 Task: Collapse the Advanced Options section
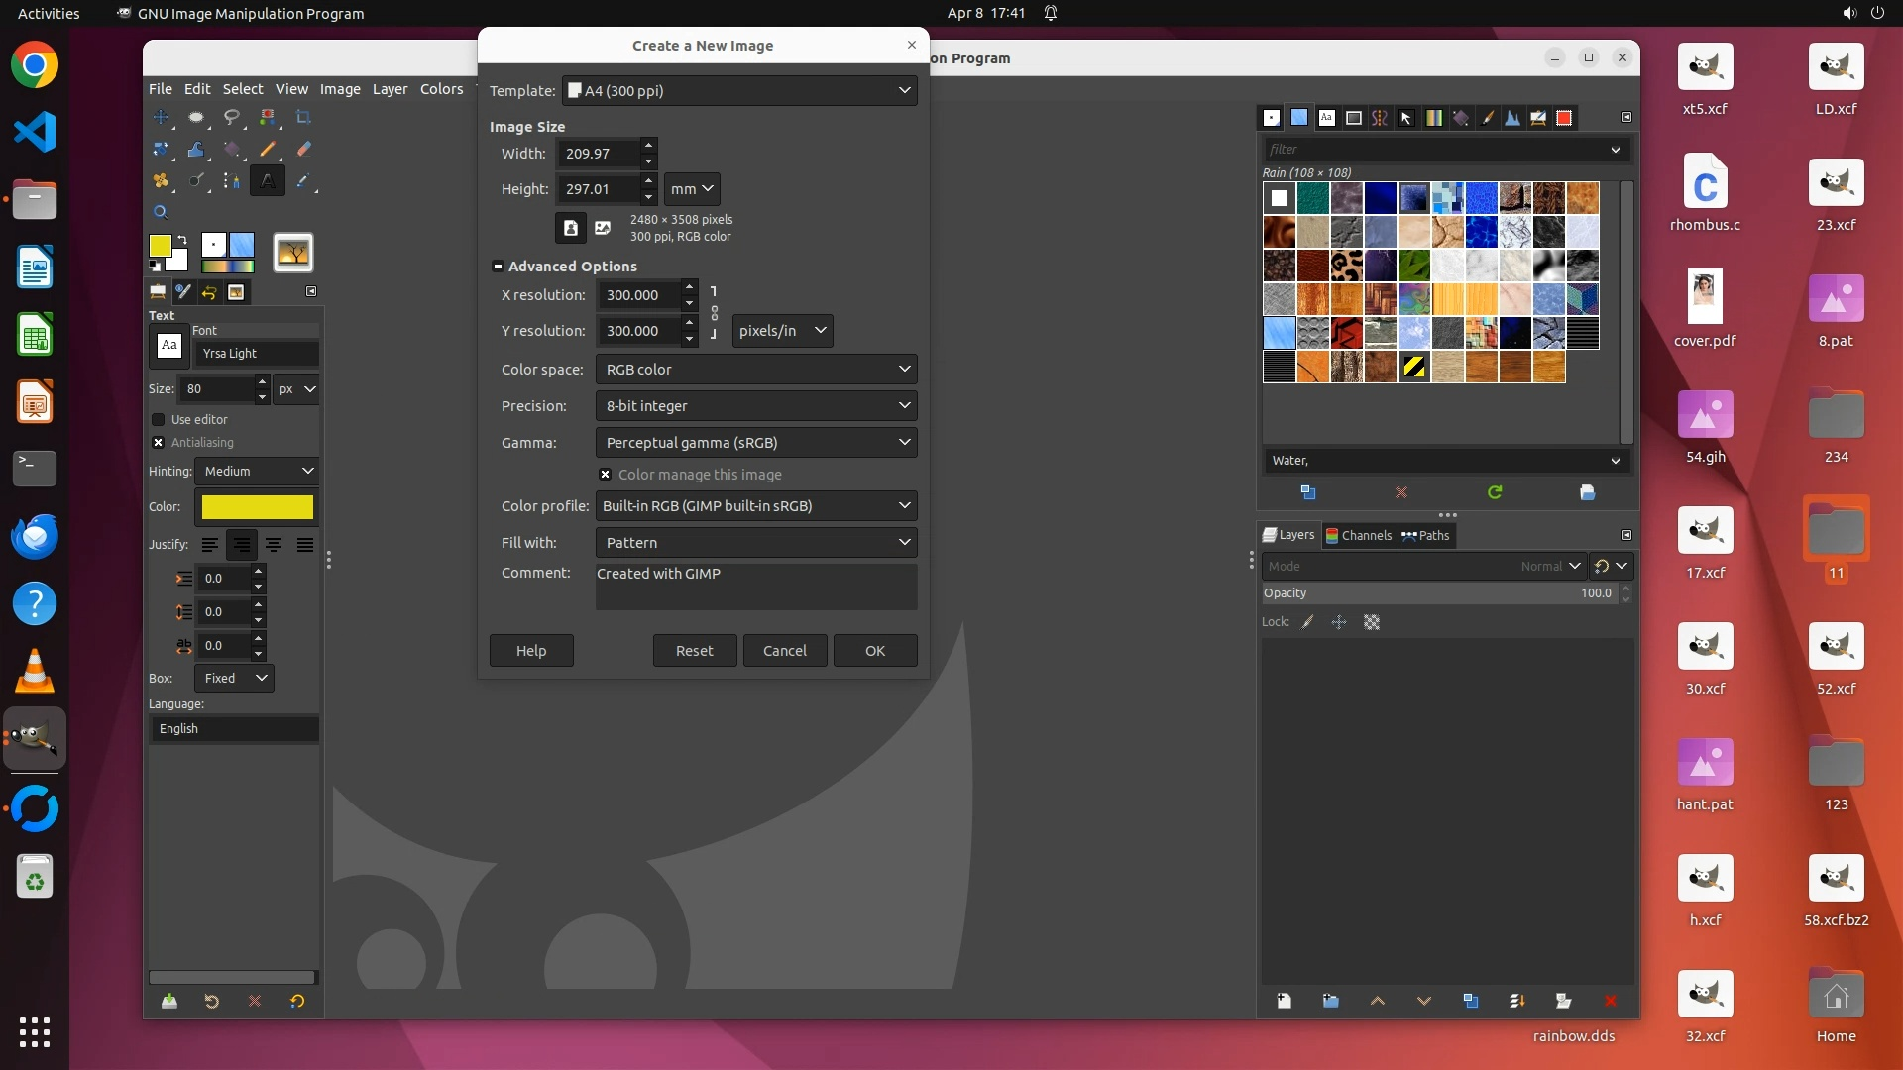click(x=498, y=267)
